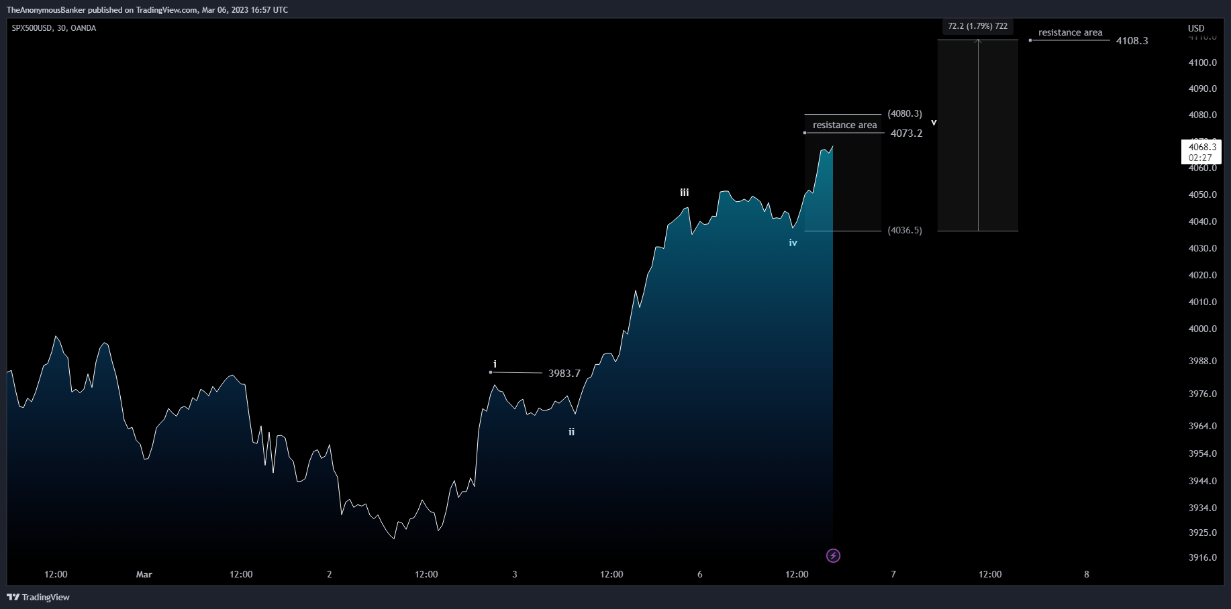Click the resistance area label near 4073.2
Image resolution: width=1231 pixels, height=609 pixels.
point(844,125)
